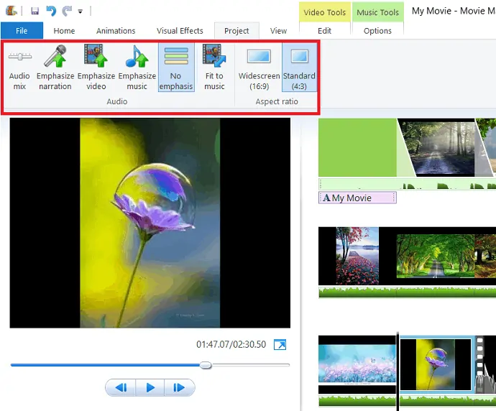
Task: Click the timecode 01:47.07/02:30.50
Action: pos(231,344)
